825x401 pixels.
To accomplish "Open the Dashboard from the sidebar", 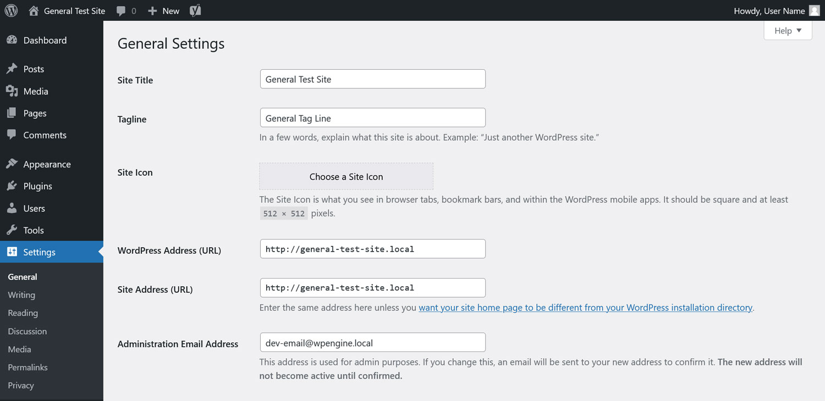I will (x=45, y=40).
